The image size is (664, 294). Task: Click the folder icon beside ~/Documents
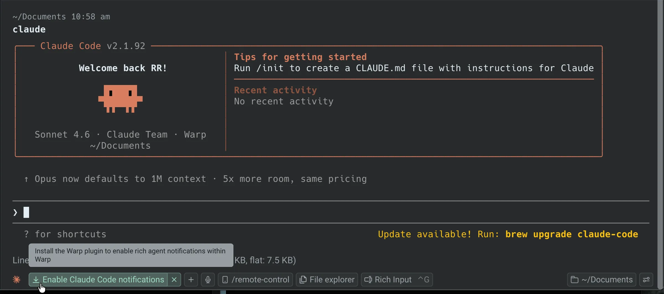coord(575,279)
